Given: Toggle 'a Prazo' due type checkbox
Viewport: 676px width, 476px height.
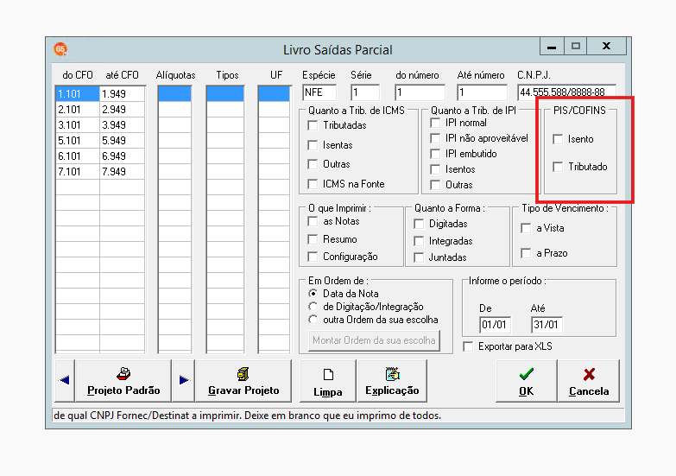Looking at the screenshot, I should click(x=526, y=253).
